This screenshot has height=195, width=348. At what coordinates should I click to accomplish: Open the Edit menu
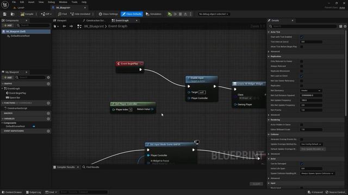click(22, 2)
